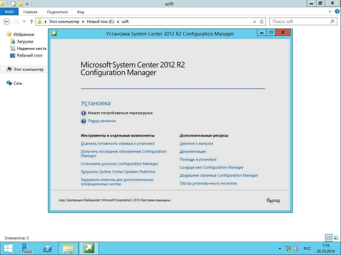
Task: Switch to the Главная ribbon tab
Action: 30,12
